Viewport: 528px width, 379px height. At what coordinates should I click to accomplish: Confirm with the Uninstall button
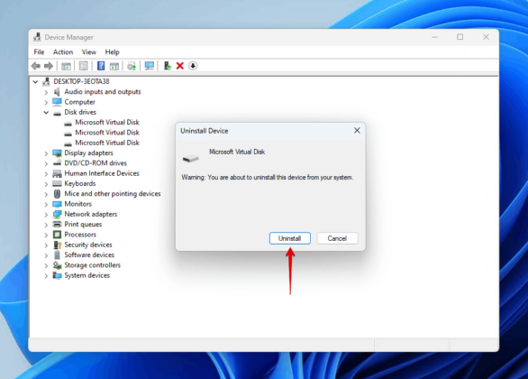pos(289,238)
